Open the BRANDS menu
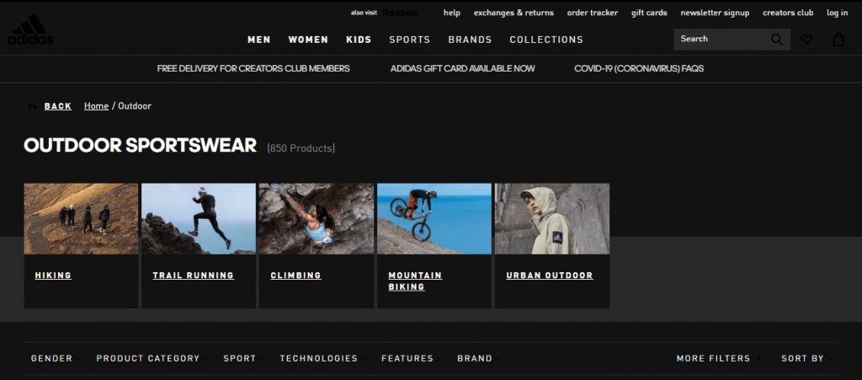Image resolution: width=862 pixels, height=380 pixels. click(470, 40)
